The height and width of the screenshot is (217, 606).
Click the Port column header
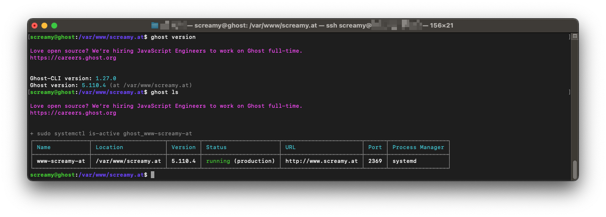[375, 147]
